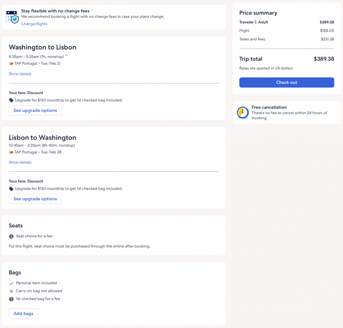Click the dollar icon beside Seat choice for a fee
The width and height of the screenshot is (343, 328).
(11, 236)
